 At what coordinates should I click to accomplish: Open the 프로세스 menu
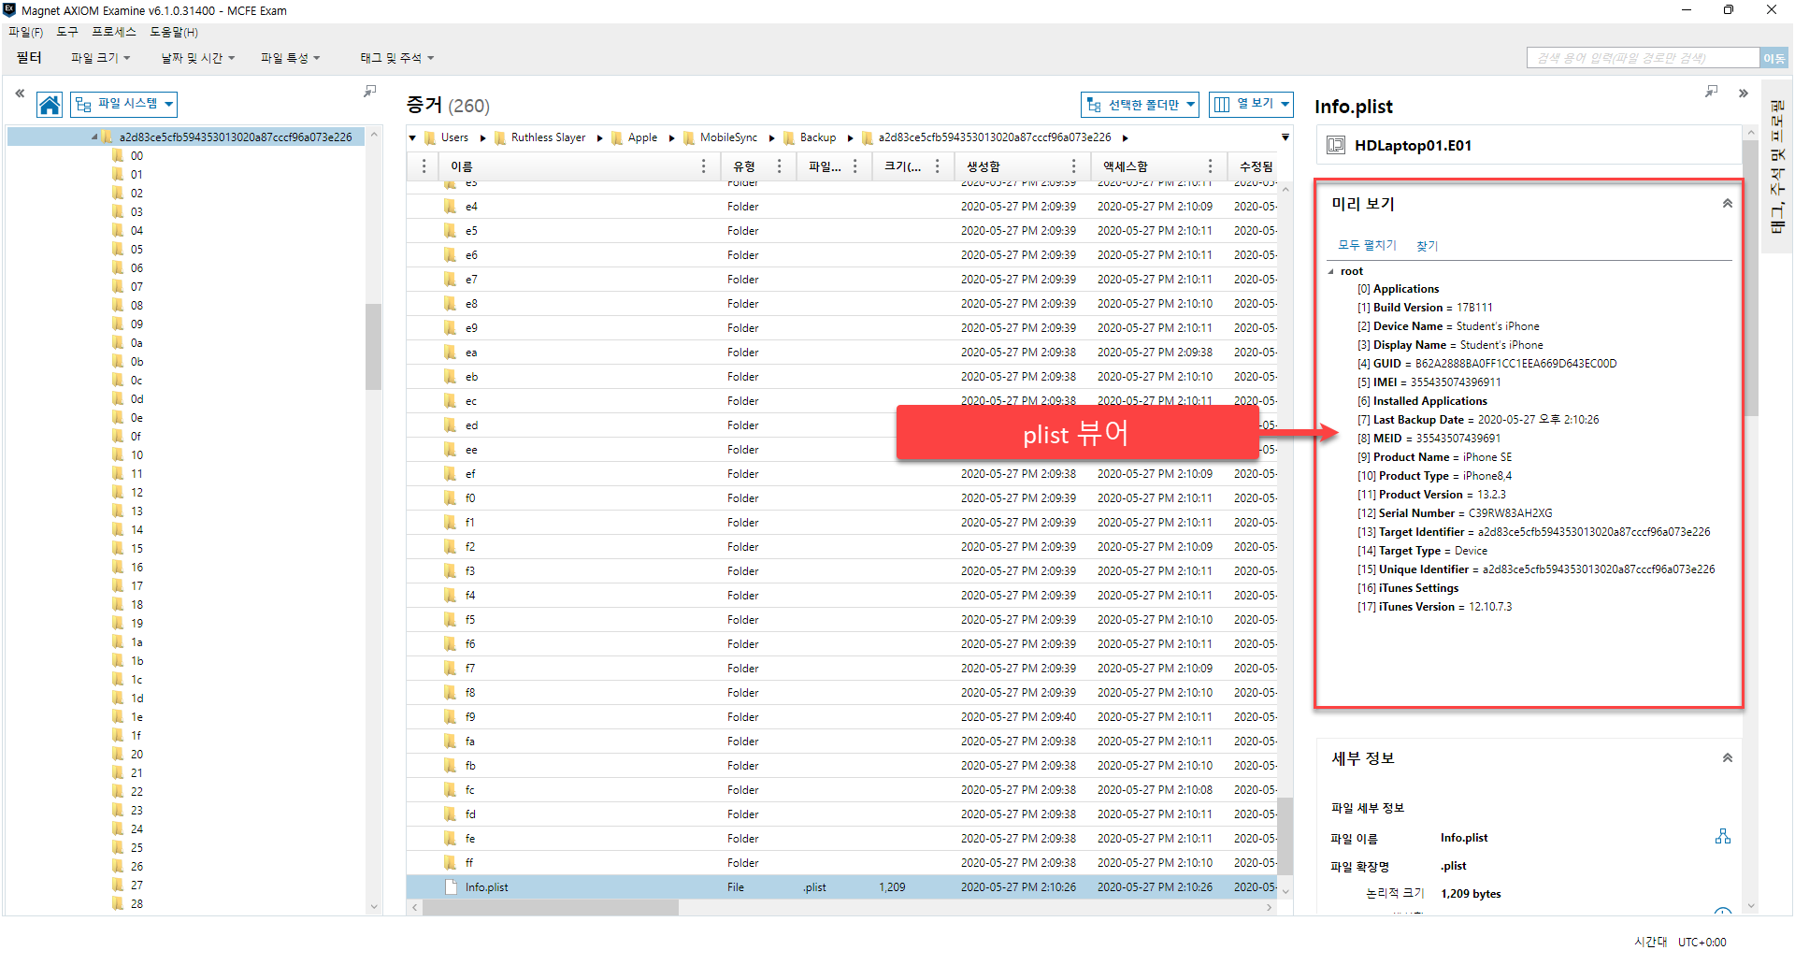113,32
